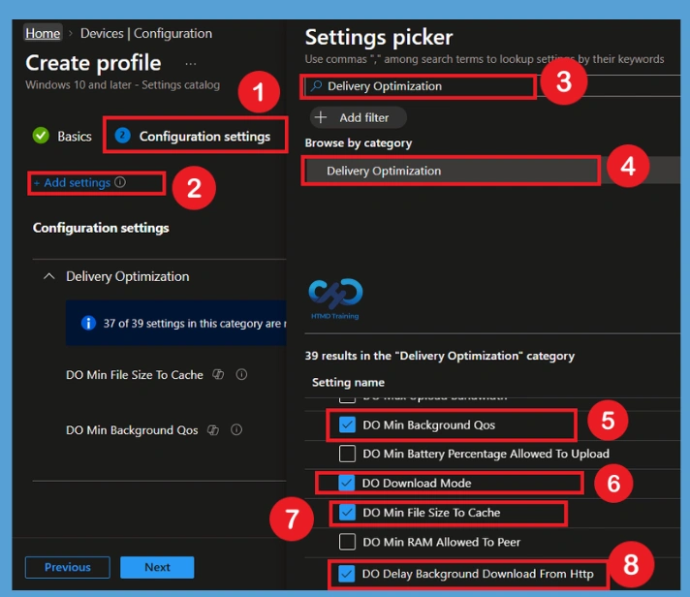Click the blue info icon in the 37 of 39 settings banner

click(88, 323)
